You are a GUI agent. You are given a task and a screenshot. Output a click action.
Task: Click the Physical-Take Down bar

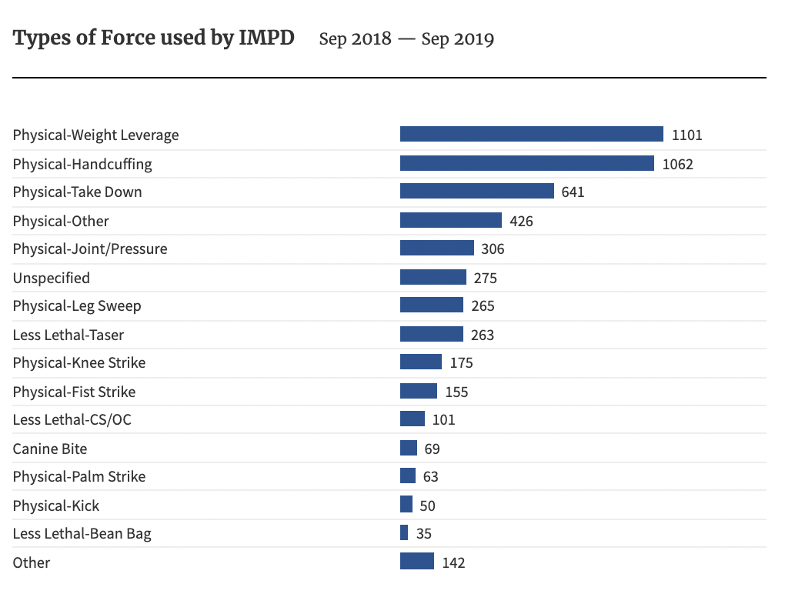(x=477, y=191)
